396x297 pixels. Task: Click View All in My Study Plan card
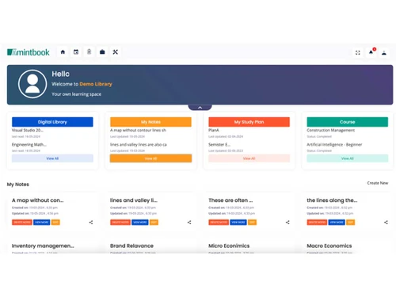coord(249,158)
